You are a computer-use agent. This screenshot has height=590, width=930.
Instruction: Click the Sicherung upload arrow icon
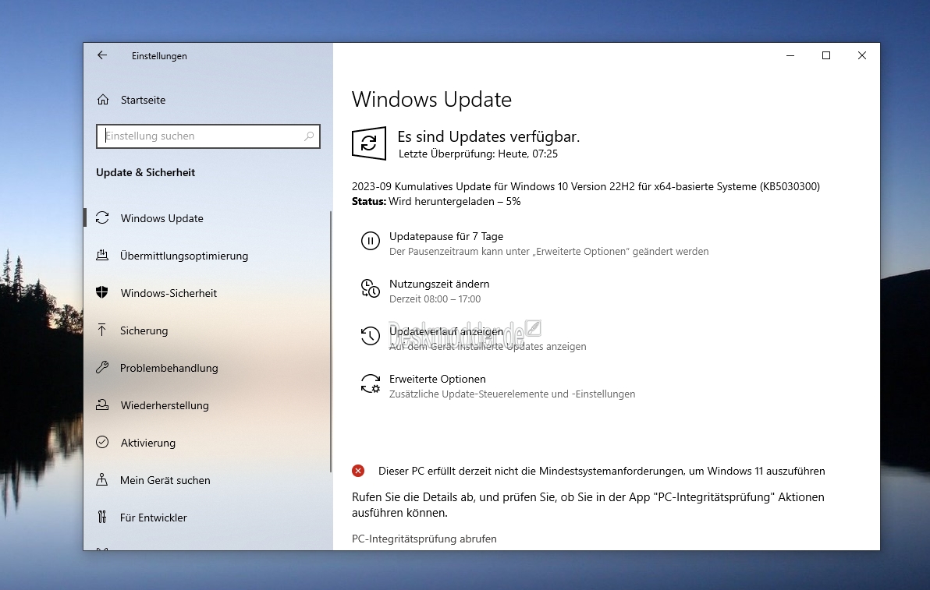tap(102, 330)
